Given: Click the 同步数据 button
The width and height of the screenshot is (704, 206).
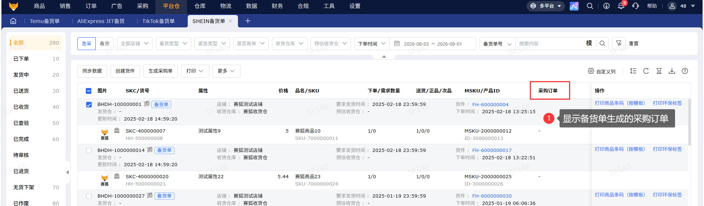Looking at the screenshot, I should pos(92,71).
